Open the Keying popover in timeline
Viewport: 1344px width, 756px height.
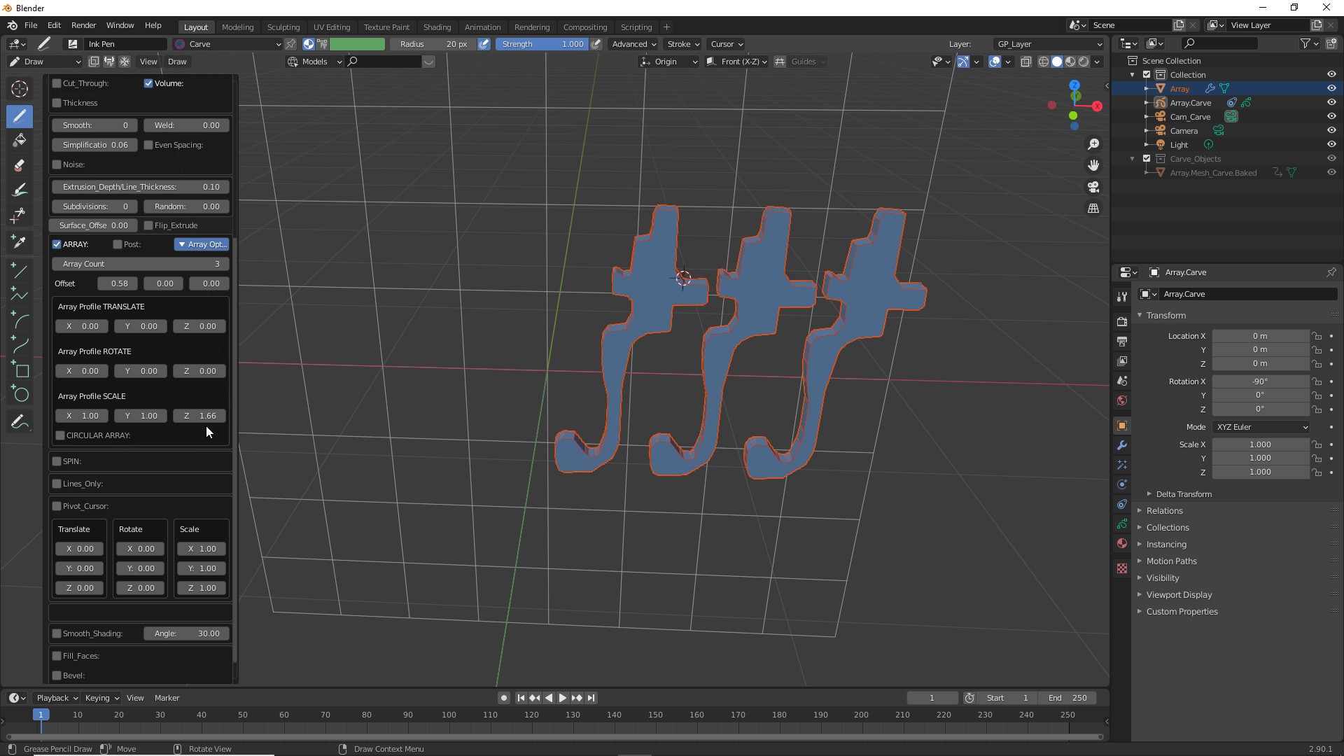(101, 698)
